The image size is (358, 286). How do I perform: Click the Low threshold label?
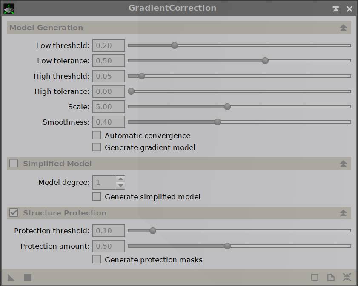click(63, 45)
